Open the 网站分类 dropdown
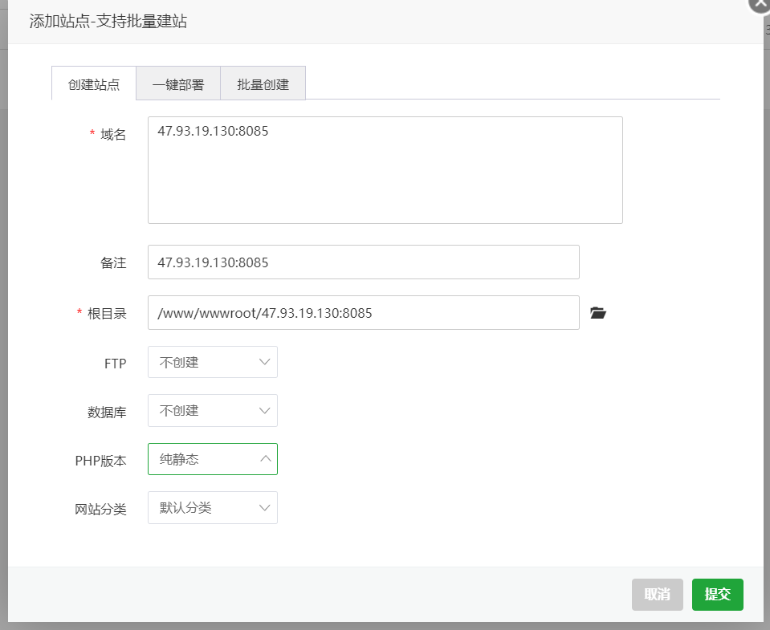 [x=213, y=507]
